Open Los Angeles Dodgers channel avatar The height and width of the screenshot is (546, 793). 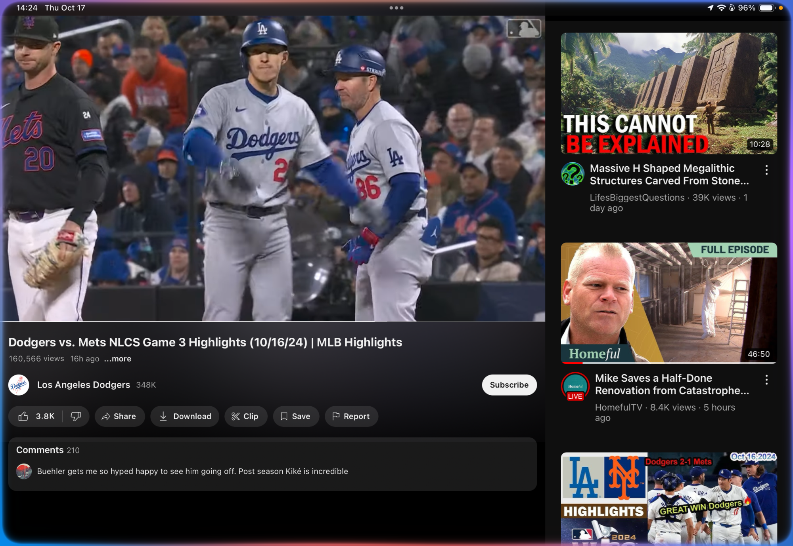(19, 385)
